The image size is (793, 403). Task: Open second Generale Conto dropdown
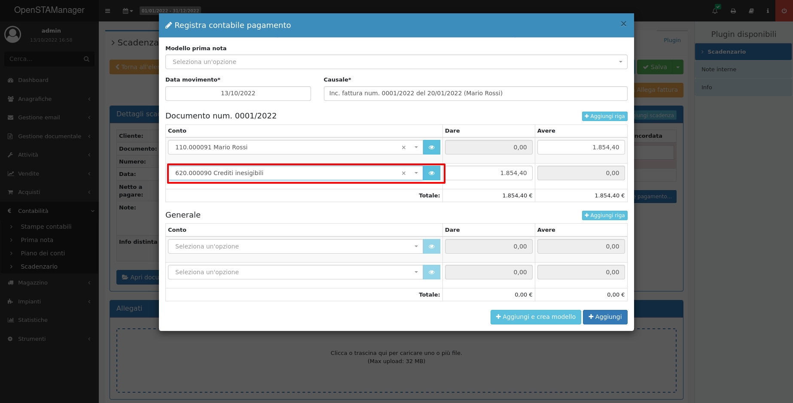tap(295, 272)
